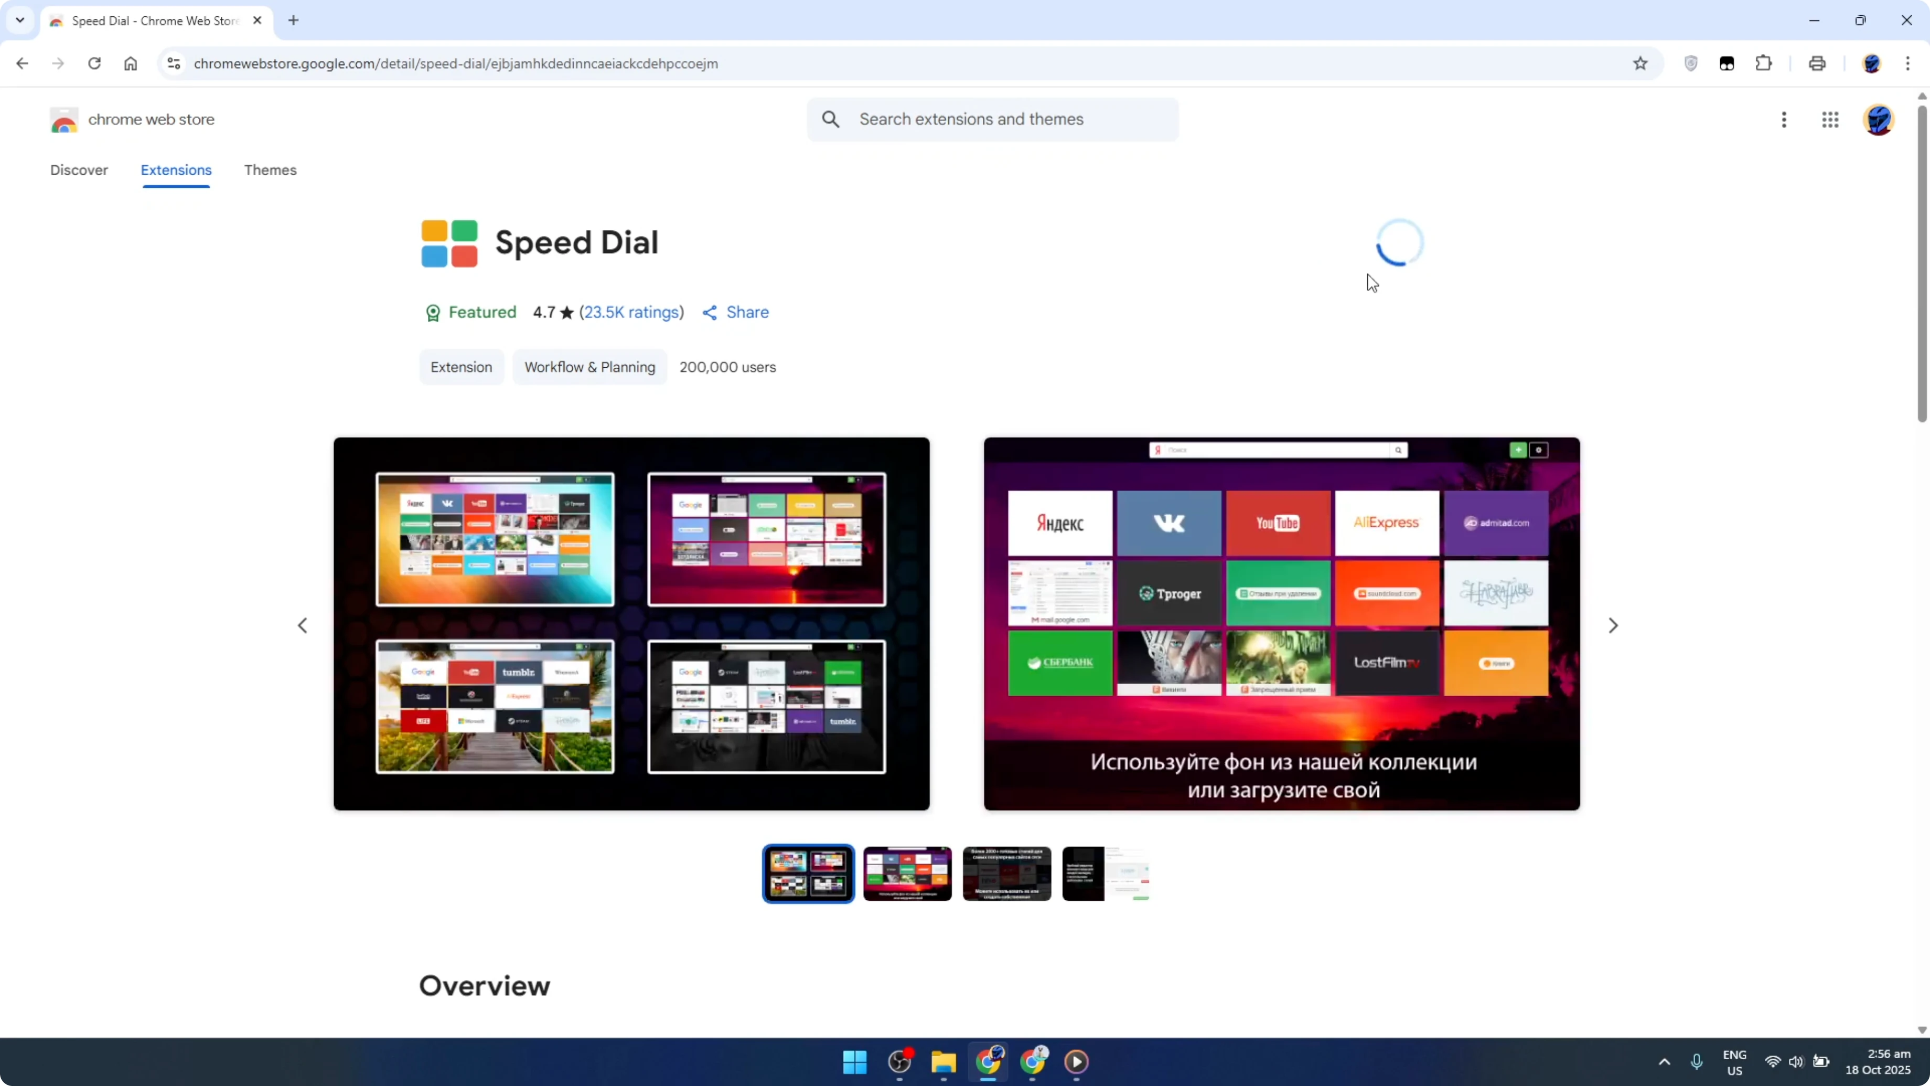Click the chrome web store logo
1930x1086 pixels.
65,120
